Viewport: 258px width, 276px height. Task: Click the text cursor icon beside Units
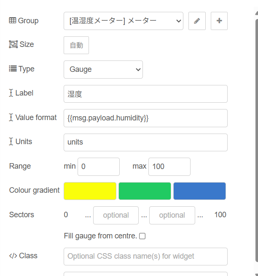click(11, 142)
